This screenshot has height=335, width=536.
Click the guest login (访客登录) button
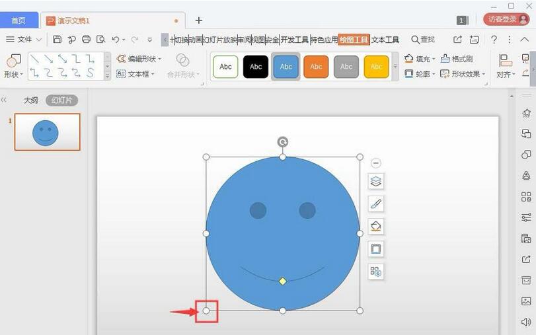(x=506, y=20)
